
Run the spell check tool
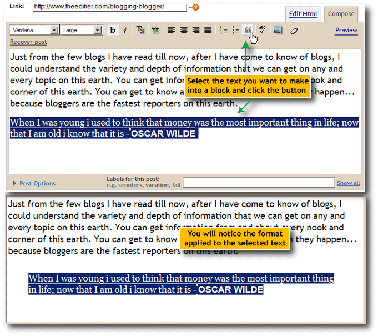263,30
